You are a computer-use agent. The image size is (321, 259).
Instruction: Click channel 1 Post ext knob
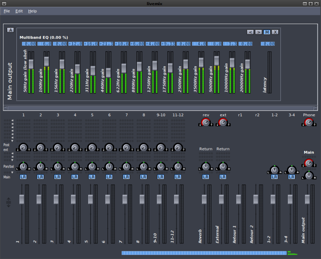click(x=23, y=148)
